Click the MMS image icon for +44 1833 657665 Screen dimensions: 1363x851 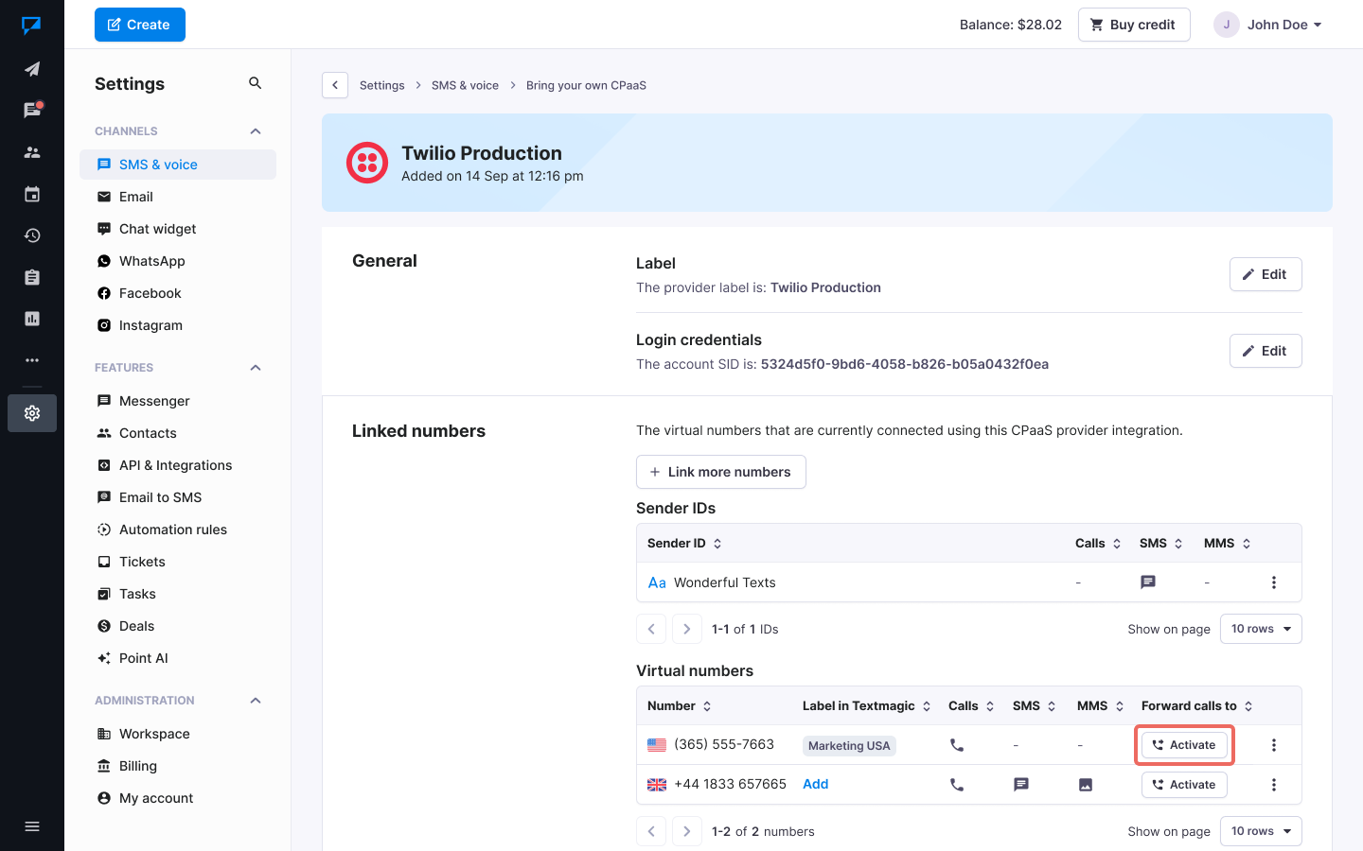pos(1085,784)
